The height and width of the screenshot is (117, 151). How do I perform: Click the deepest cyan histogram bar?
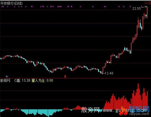48,113
